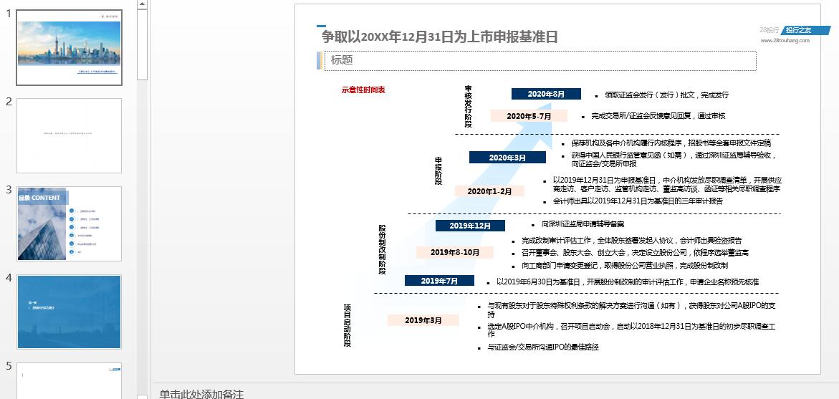Click the vertical 股份制改制阶段 label
Image resolution: width=839 pixels, height=399 pixels.
click(x=382, y=249)
